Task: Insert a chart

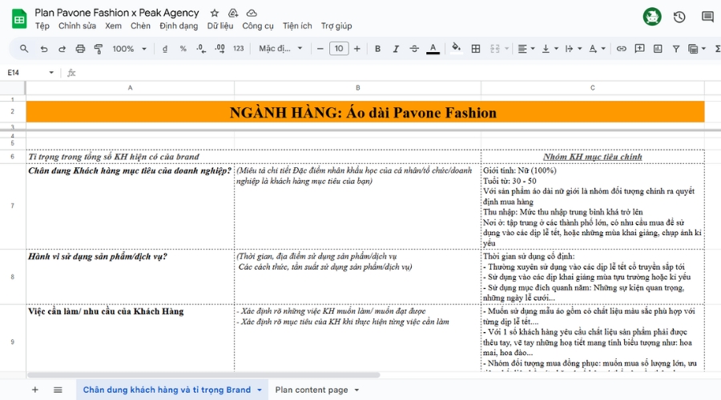Action: pos(658,49)
